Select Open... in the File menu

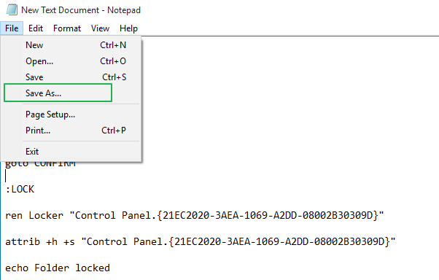71,61
